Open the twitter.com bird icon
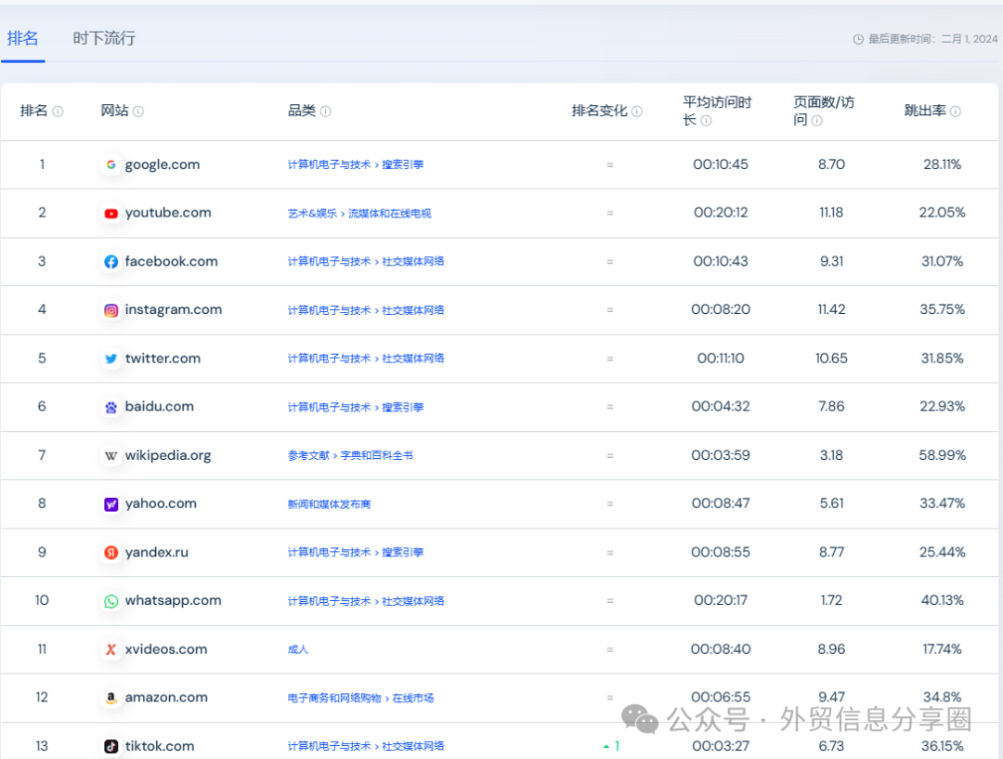This screenshot has height=759, width=1003. (111, 359)
